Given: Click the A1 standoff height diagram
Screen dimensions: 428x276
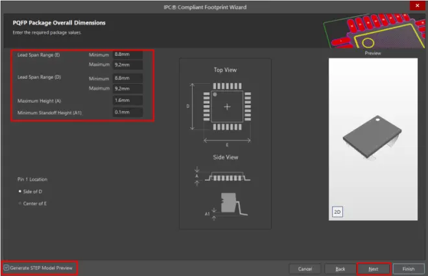Looking at the screenshot, I should [226, 207].
